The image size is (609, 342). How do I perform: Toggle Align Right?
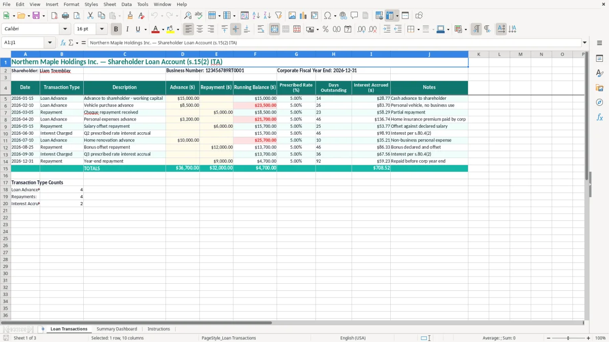[211, 29]
